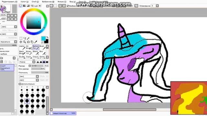Viewport: 207px width, 116px height.
Task: Switch to the Новый холст document tab
Action: click(x=63, y=113)
